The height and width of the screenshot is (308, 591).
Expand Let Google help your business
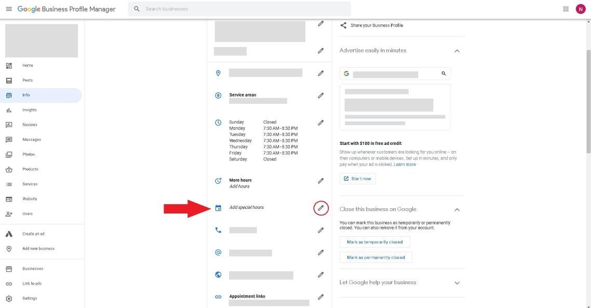(x=457, y=283)
